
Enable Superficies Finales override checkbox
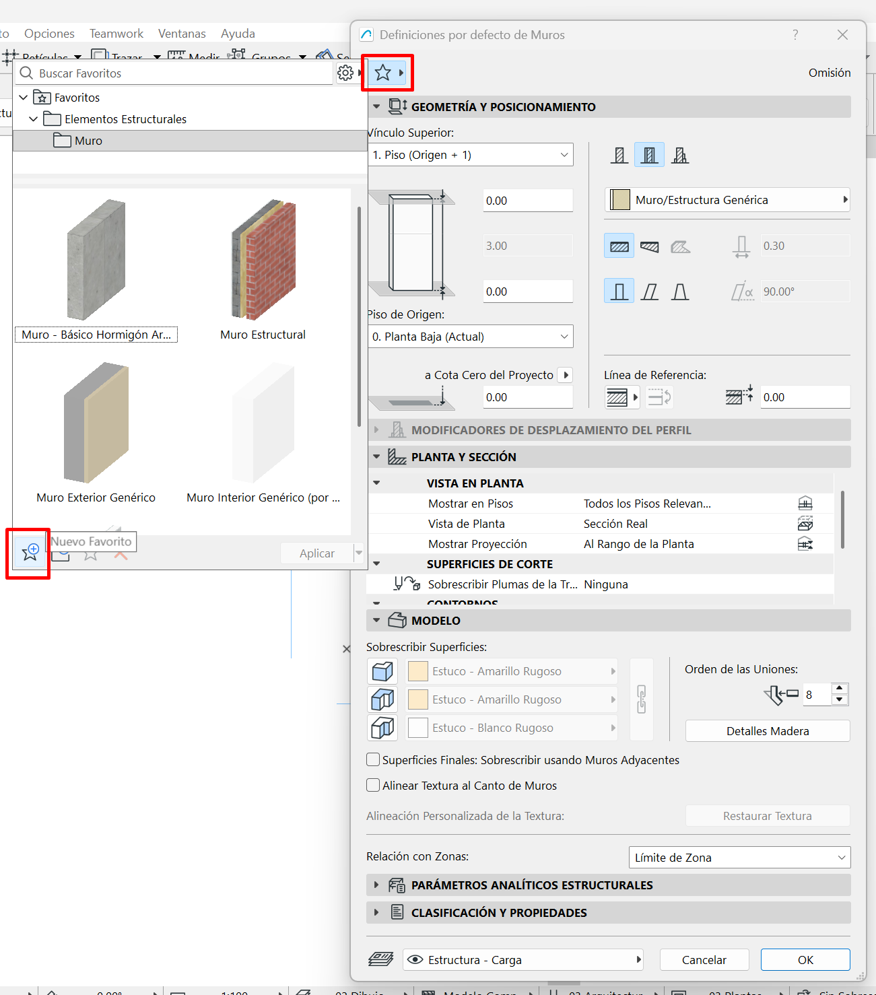373,759
